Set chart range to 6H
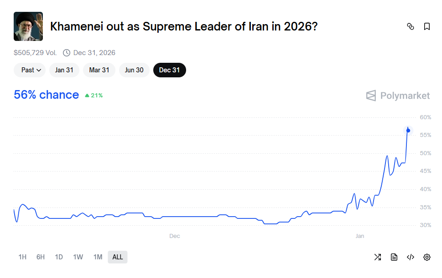The image size is (442, 278). coord(41,257)
